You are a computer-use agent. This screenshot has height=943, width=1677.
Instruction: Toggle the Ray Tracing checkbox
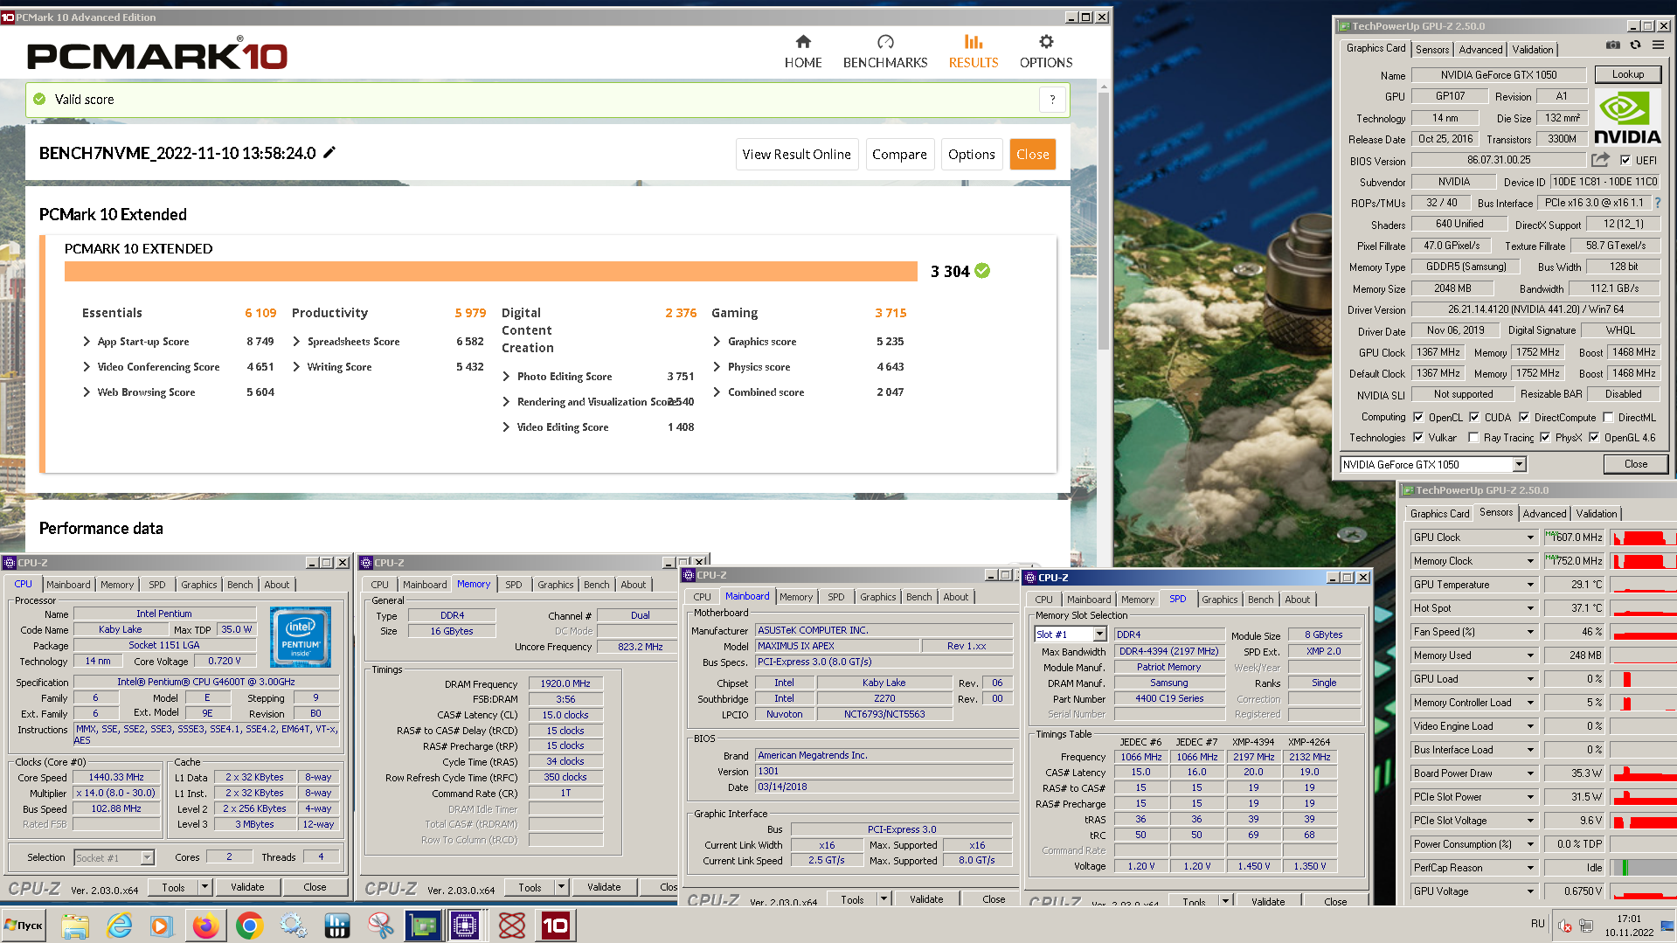(x=1474, y=437)
